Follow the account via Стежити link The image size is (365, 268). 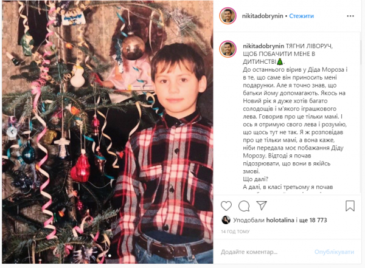302,16
